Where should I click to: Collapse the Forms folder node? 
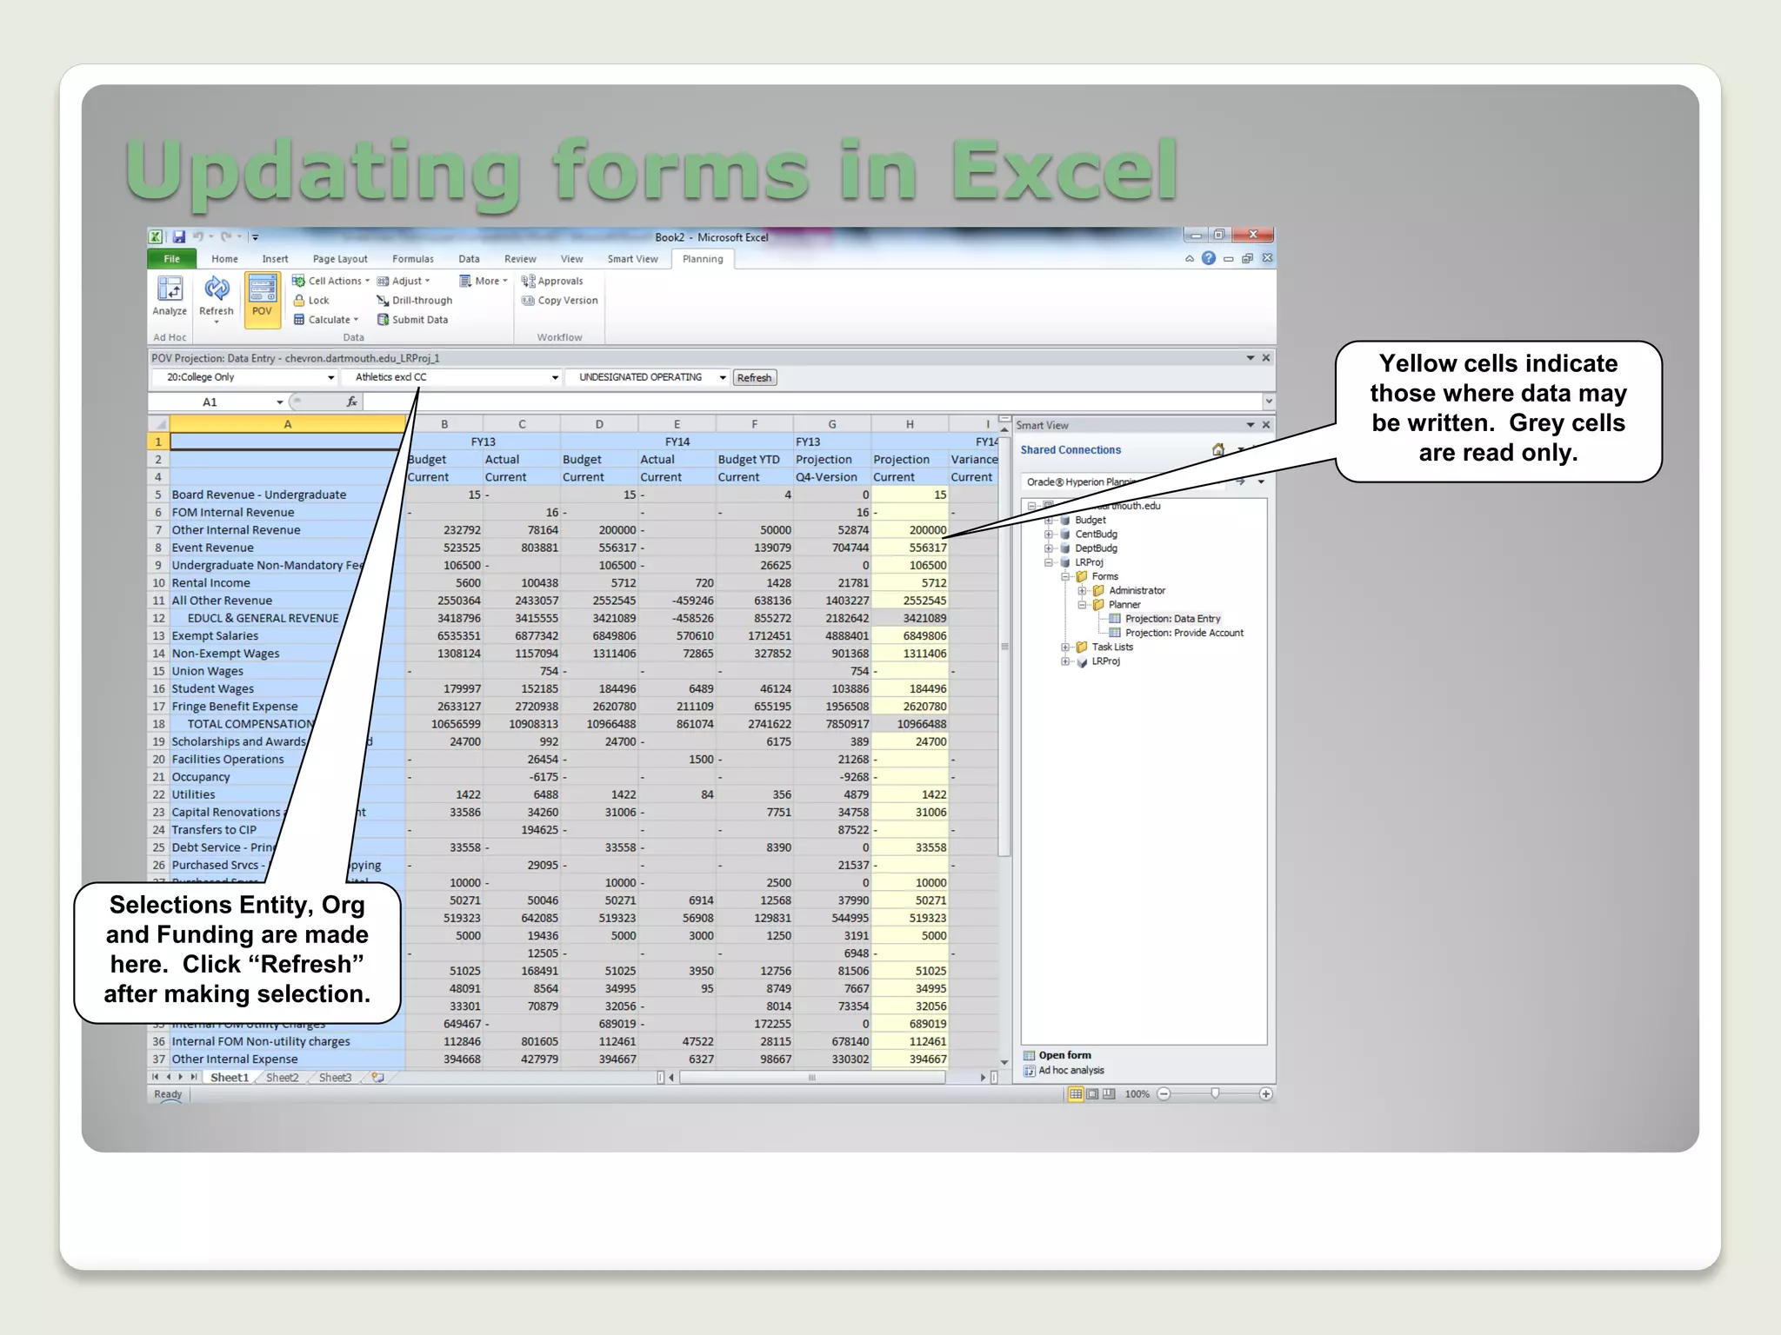tap(1065, 576)
